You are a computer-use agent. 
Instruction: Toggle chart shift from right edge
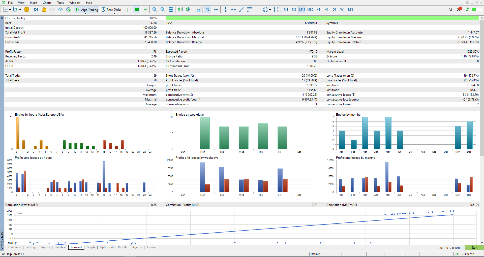click(188, 10)
